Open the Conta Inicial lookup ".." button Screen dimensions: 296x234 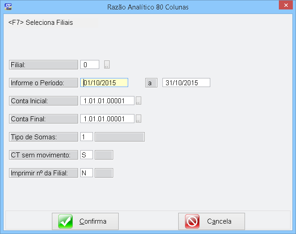[x=139, y=101]
